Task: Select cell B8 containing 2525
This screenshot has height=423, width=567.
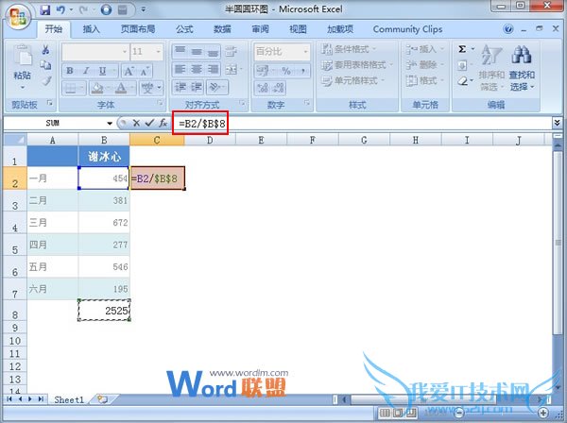Action: (x=104, y=311)
